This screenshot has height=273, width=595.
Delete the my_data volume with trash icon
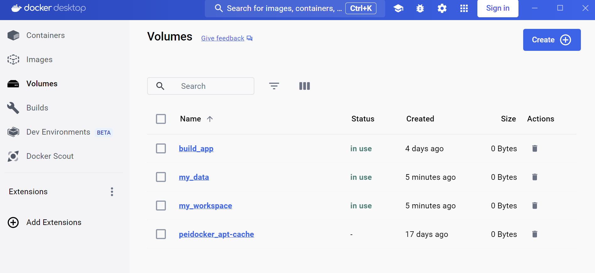[x=535, y=177]
